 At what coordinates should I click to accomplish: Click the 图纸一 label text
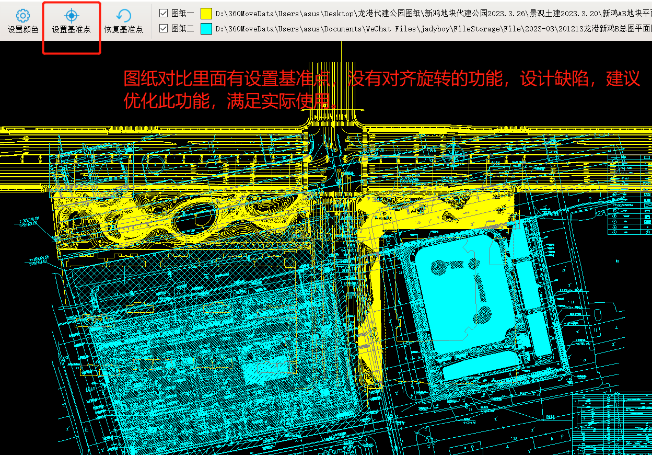[x=183, y=13]
